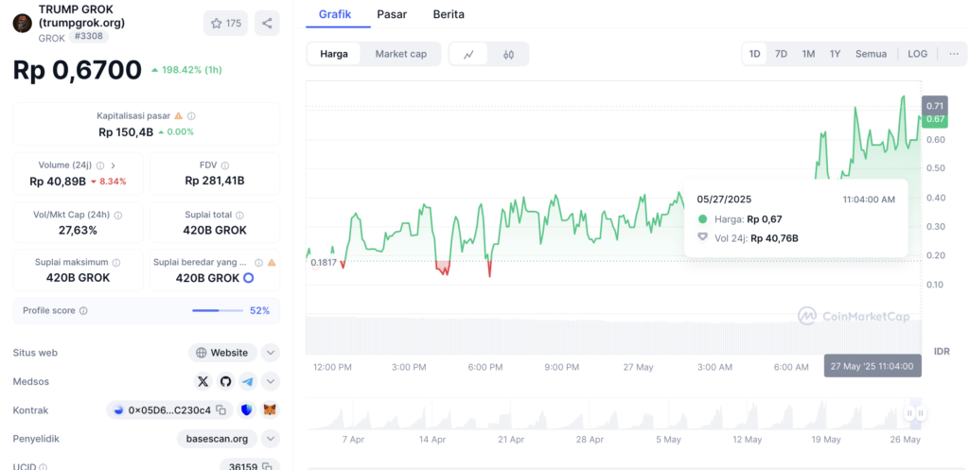Expand the Medsos dropdown
969x470 pixels.
(271, 382)
